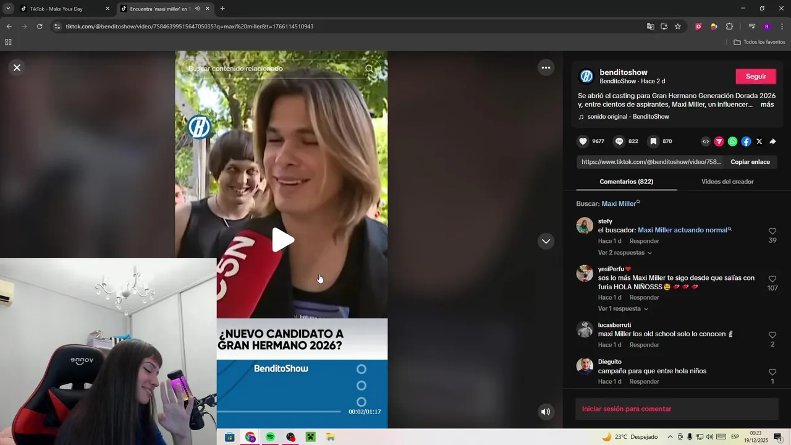The height and width of the screenshot is (445, 791).
Task: Click the address bar URL
Action: (x=189, y=27)
